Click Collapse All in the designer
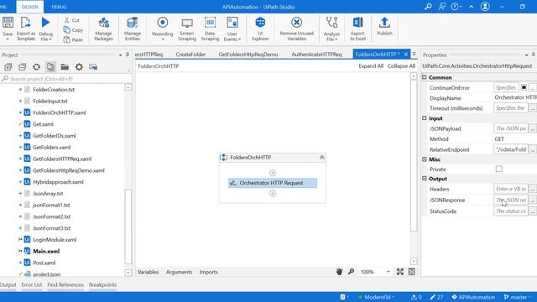This screenshot has height=302, width=537. [x=401, y=65]
